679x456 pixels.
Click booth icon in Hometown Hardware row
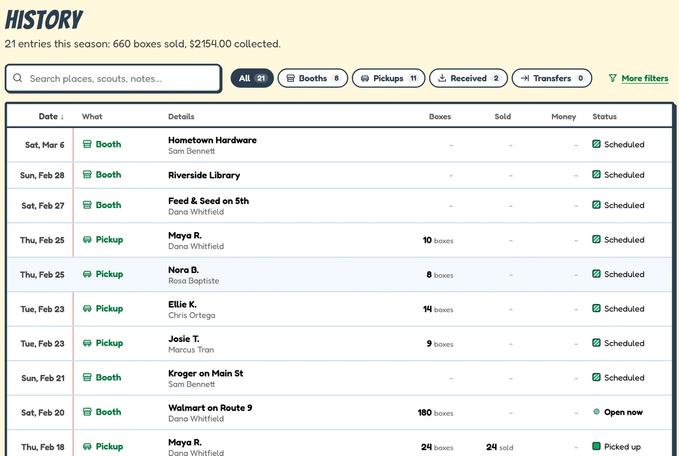[87, 144]
